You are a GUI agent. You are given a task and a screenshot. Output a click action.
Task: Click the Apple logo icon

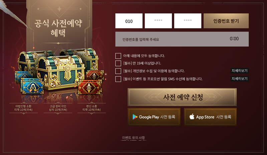(x=192, y=117)
